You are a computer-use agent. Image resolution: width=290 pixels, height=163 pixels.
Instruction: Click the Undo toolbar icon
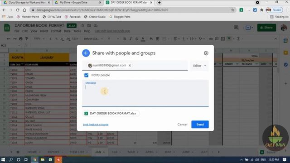point(9,39)
